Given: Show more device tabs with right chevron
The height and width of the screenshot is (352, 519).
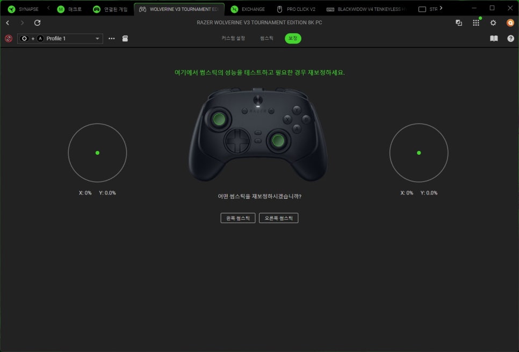Looking at the screenshot, I should tap(441, 8).
